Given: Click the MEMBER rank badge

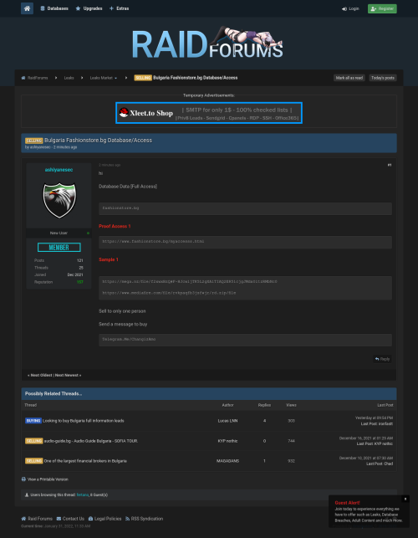Looking at the screenshot, I should (59, 248).
